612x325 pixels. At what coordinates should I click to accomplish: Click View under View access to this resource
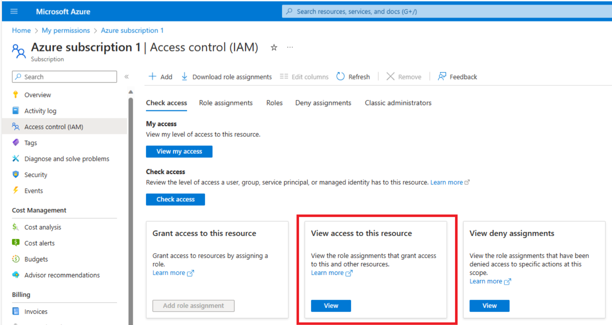click(x=331, y=306)
